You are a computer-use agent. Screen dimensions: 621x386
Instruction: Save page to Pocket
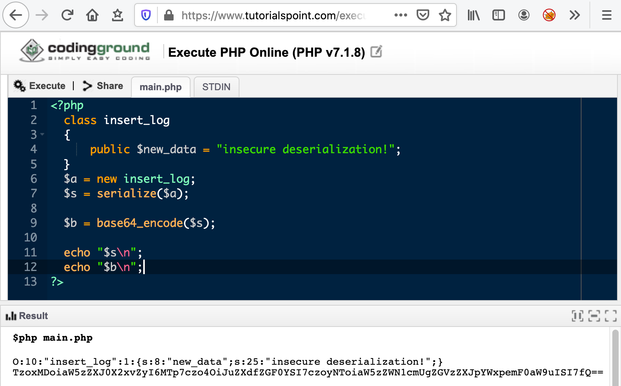click(423, 15)
